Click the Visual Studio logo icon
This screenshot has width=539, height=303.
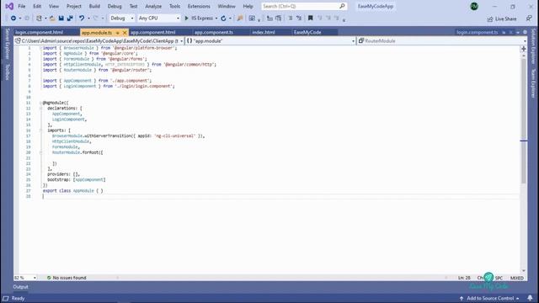[9, 6]
